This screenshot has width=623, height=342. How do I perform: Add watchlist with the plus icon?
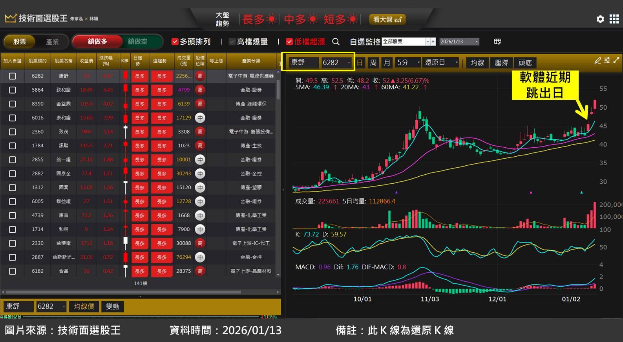[x=433, y=42]
